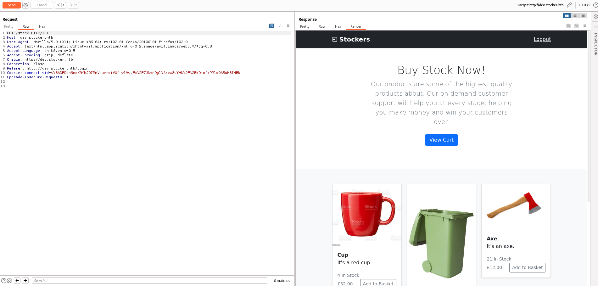Open search settings gear at bottom
Screen dimensions: 598x286
tap(9, 281)
